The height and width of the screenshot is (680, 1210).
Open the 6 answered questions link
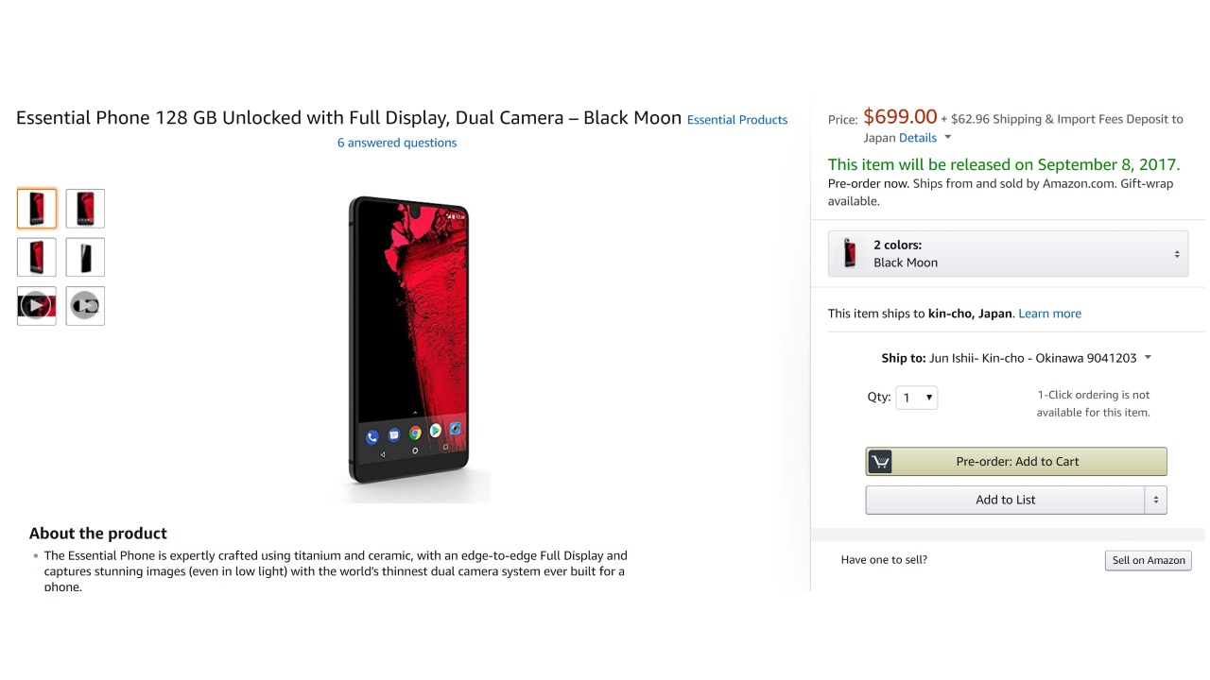[397, 143]
